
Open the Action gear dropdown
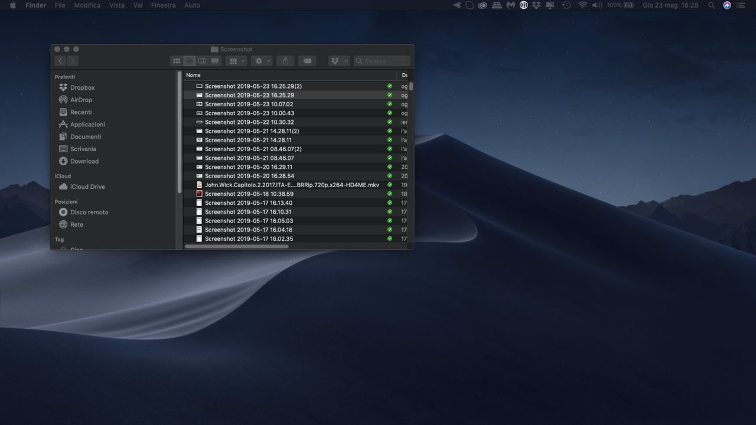tap(262, 61)
